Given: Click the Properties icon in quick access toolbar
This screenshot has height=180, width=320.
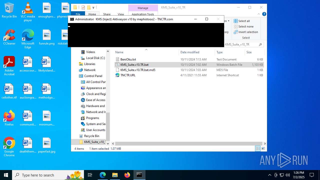Looking at the screenshot, I should coord(83,7).
